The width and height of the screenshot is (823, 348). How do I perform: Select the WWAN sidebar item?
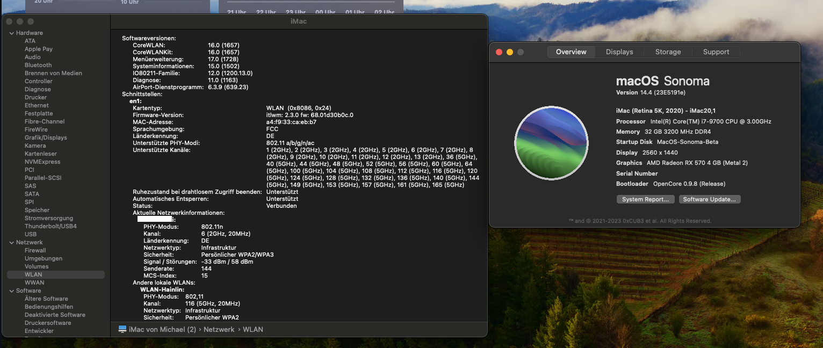[34, 282]
